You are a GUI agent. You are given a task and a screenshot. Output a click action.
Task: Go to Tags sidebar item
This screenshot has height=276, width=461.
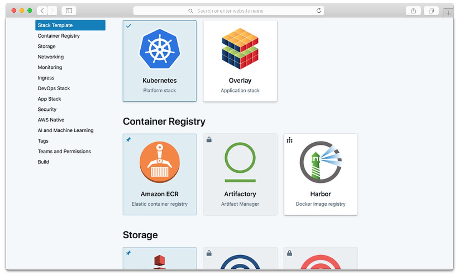pyautogui.click(x=43, y=141)
